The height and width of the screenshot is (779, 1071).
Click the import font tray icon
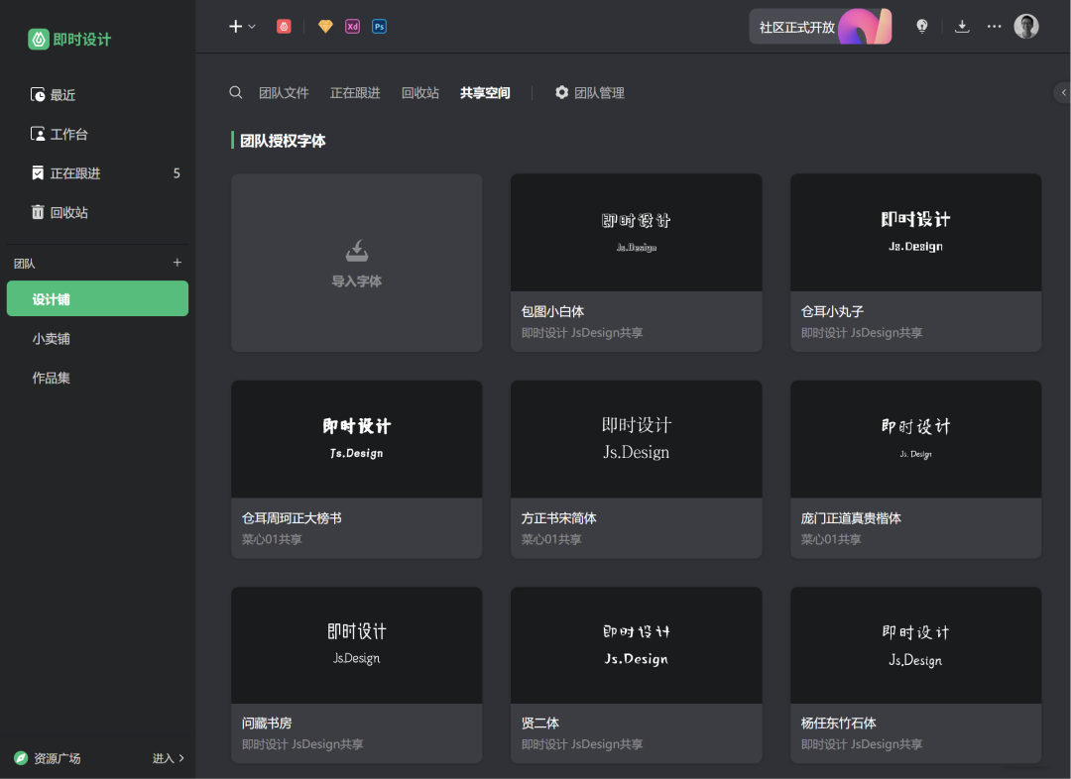click(x=357, y=251)
